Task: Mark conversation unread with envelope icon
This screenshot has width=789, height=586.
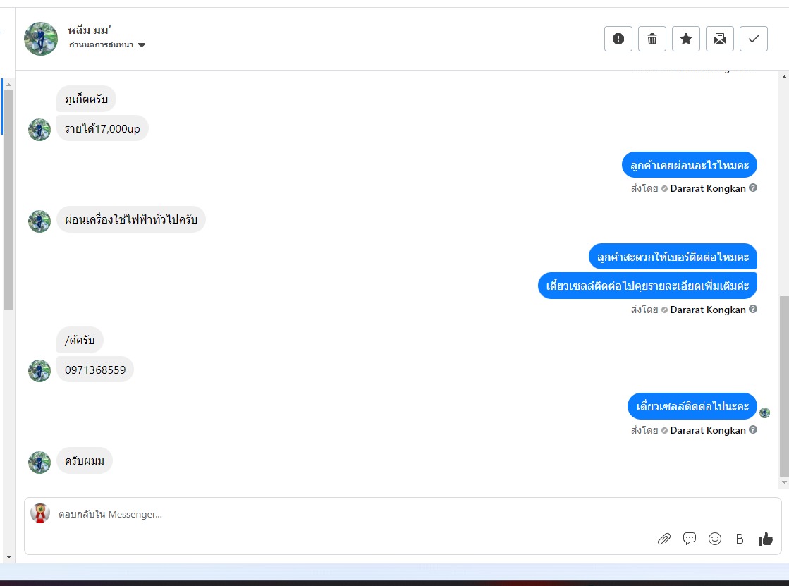Action: [x=720, y=39]
